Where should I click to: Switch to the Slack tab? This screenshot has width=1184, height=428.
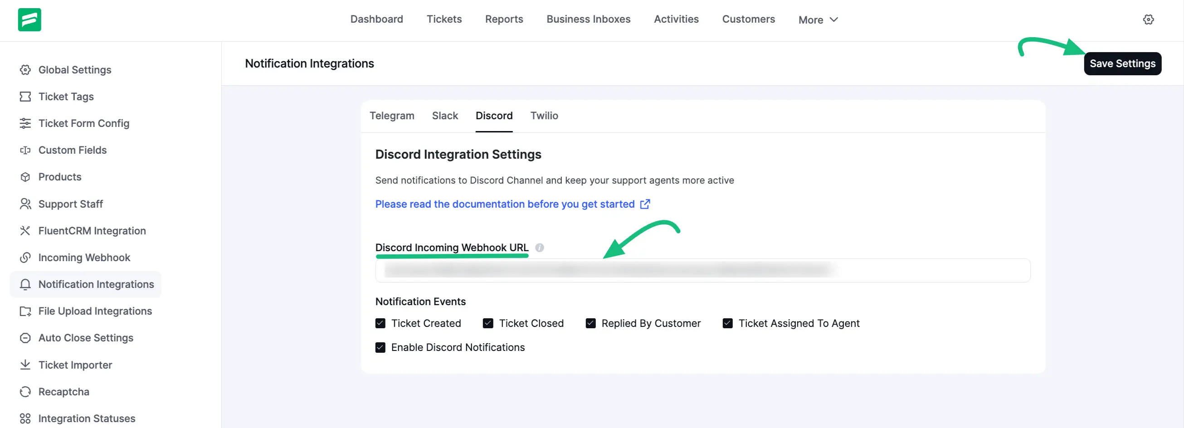(x=444, y=116)
